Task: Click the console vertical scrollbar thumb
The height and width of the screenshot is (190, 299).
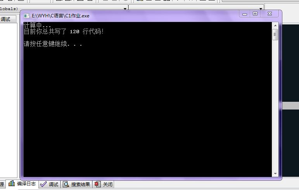Action: click(275, 34)
